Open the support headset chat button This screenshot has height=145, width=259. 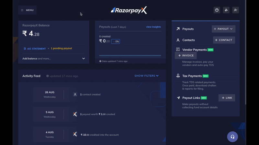pyautogui.click(x=232, y=137)
